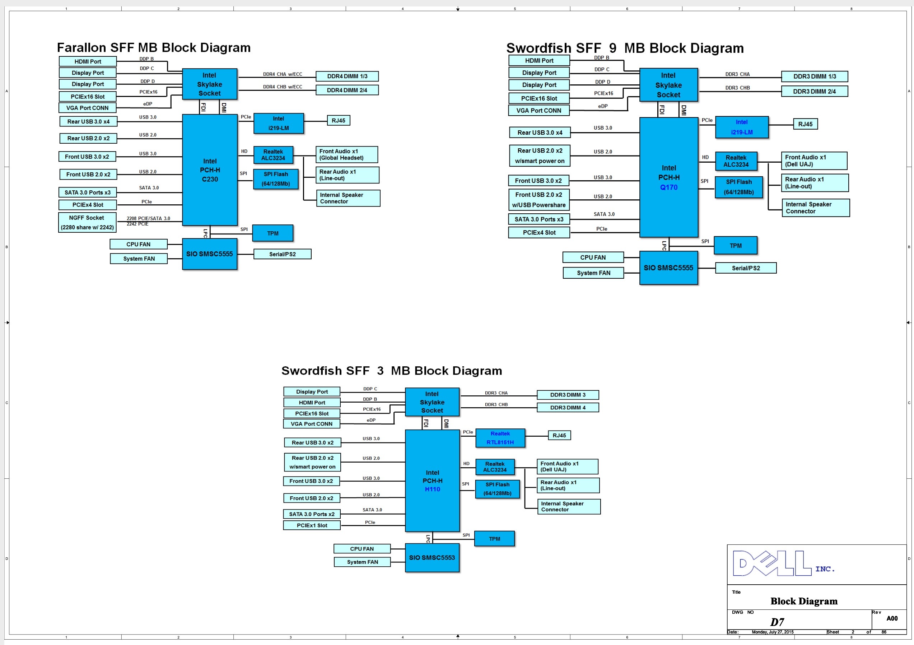
Task: Click drawing number 'D7' in title block
Action: [778, 622]
